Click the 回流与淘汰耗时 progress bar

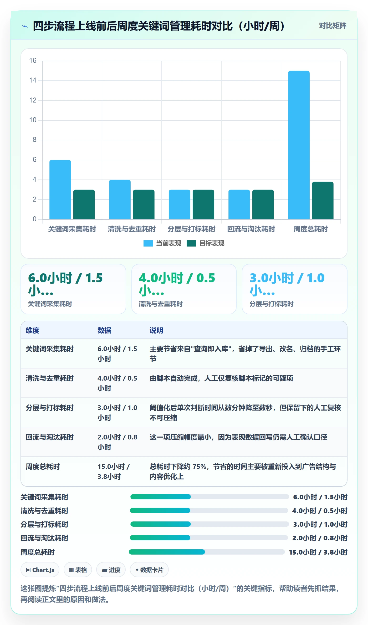tap(209, 538)
